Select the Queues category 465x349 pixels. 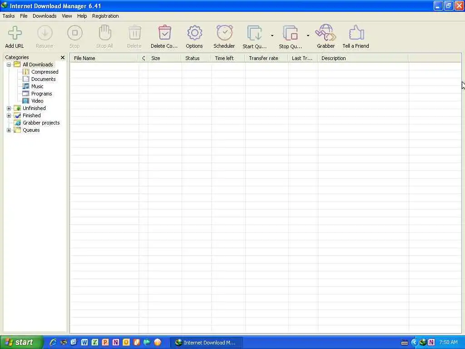31,130
